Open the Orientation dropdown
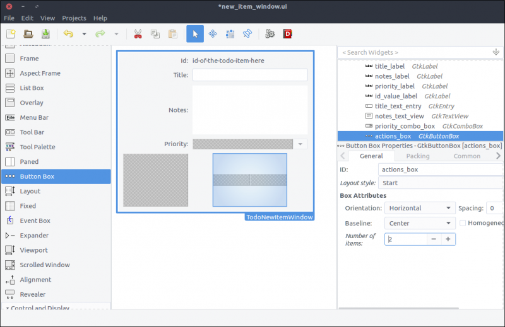The width and height of the screenshot is (505, 327). [420, 208]
